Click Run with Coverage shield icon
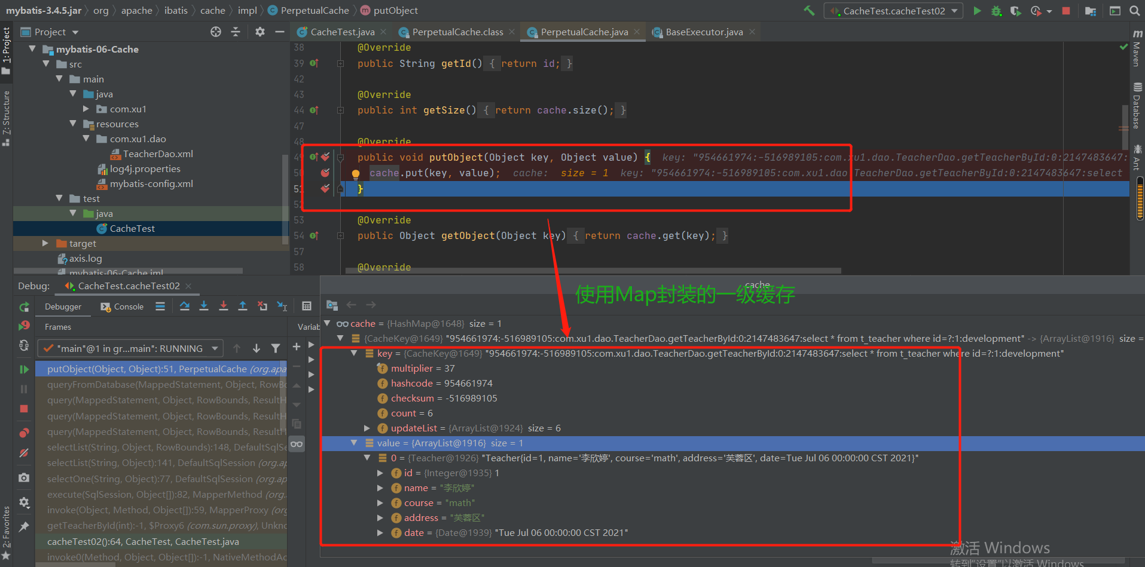Viewport: 1145px width, 567px height. click(x=1015, y=11)
